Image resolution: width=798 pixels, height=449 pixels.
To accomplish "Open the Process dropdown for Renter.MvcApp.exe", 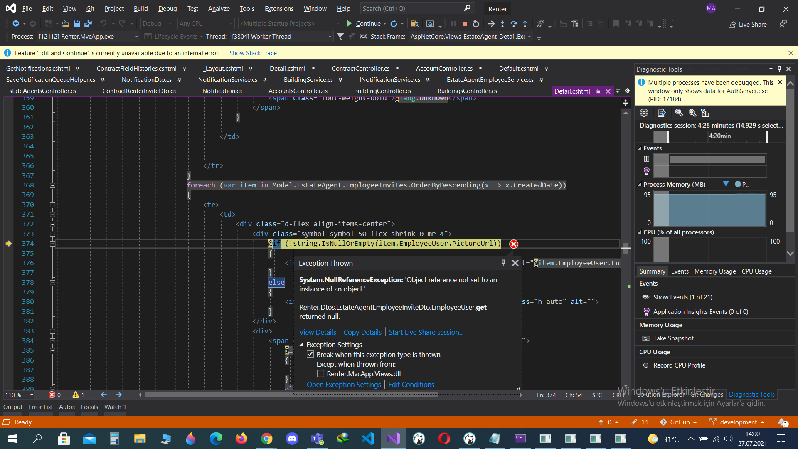I will click(x=136, y=37).
